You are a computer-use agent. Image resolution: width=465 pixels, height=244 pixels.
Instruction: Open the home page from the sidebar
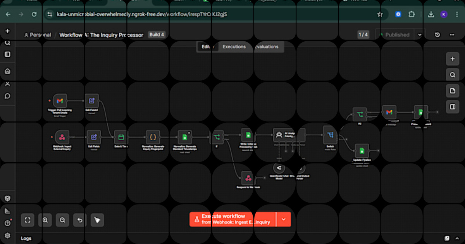[x=7, y=71]
